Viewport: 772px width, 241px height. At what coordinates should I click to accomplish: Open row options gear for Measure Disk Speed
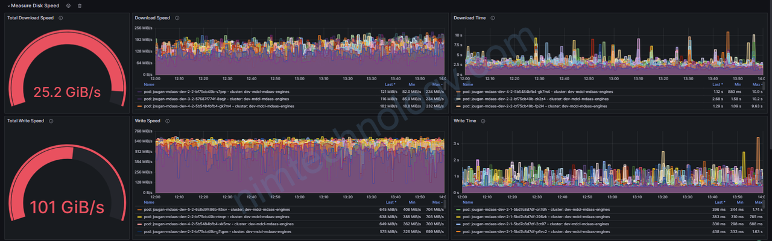click(68, 5)
